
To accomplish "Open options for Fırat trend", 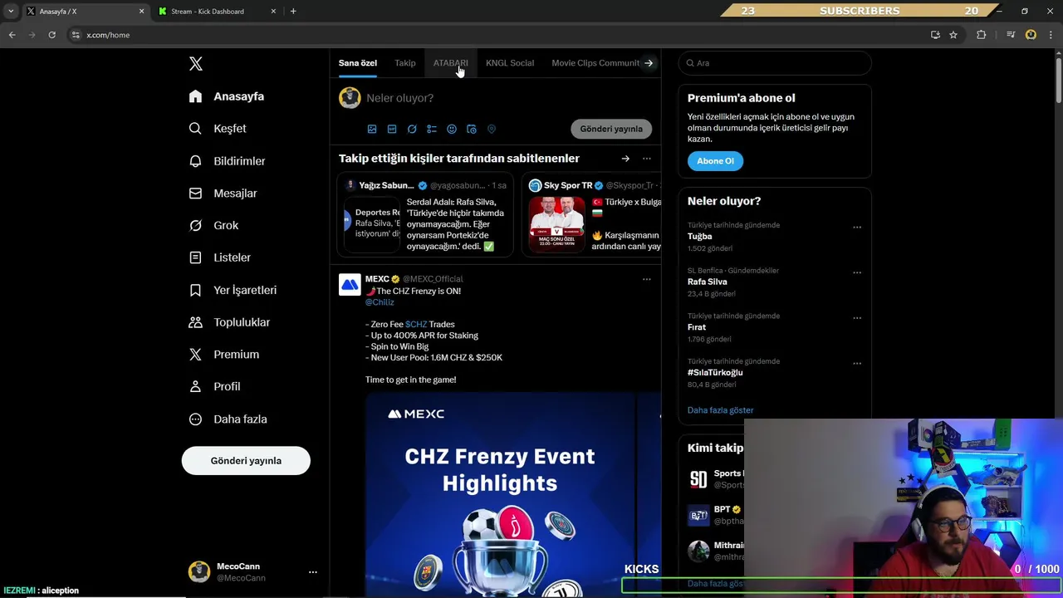I will click(857, 318).
